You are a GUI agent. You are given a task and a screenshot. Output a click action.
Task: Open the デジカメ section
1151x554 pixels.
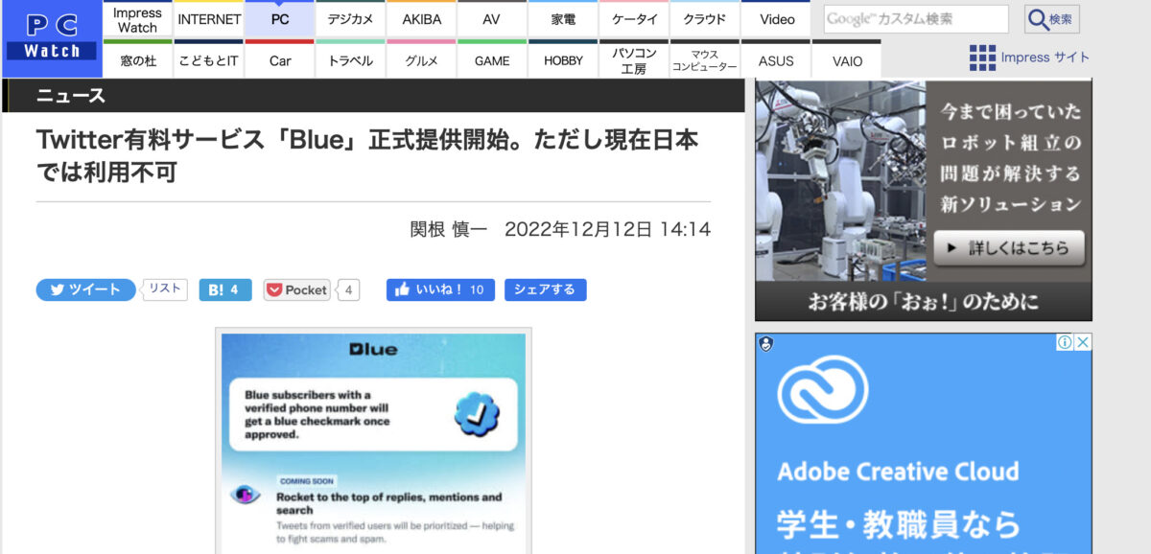pos(350,20)
